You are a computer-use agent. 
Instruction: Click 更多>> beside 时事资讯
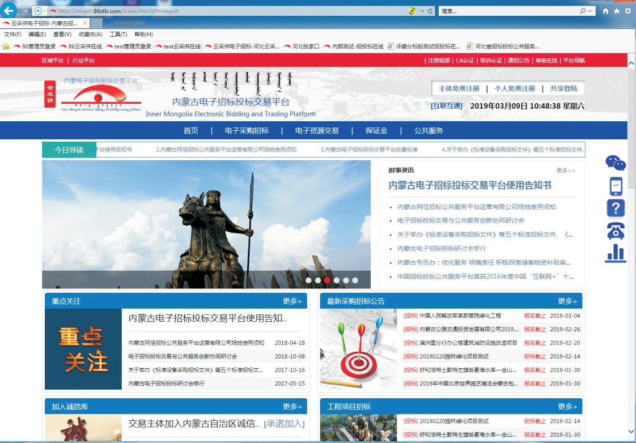point(566,171)
